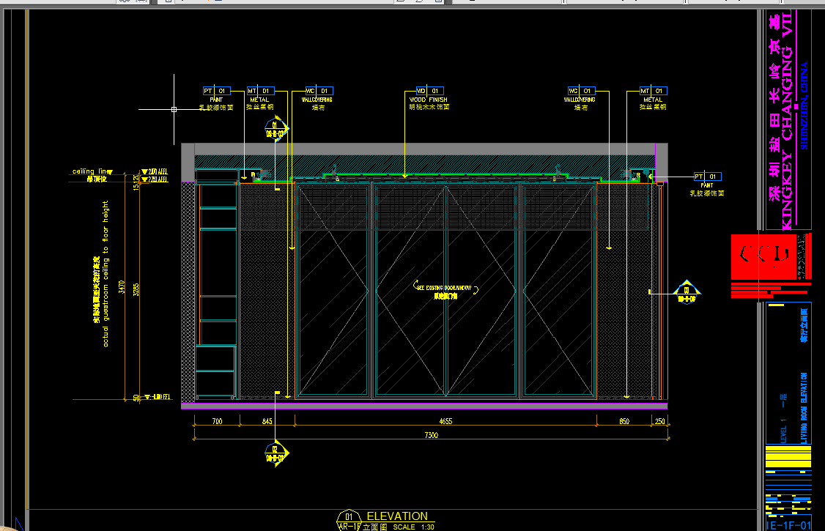Select the 4655 dimension value
The image size is (825, 531).
pos(445,421)
